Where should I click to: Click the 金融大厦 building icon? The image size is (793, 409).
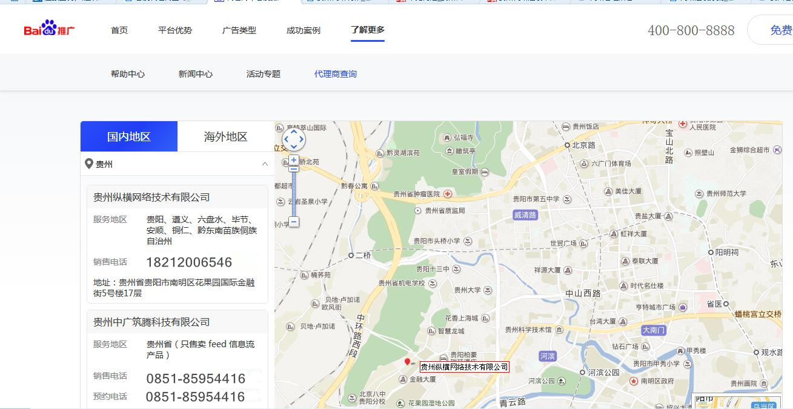point(403,379)
